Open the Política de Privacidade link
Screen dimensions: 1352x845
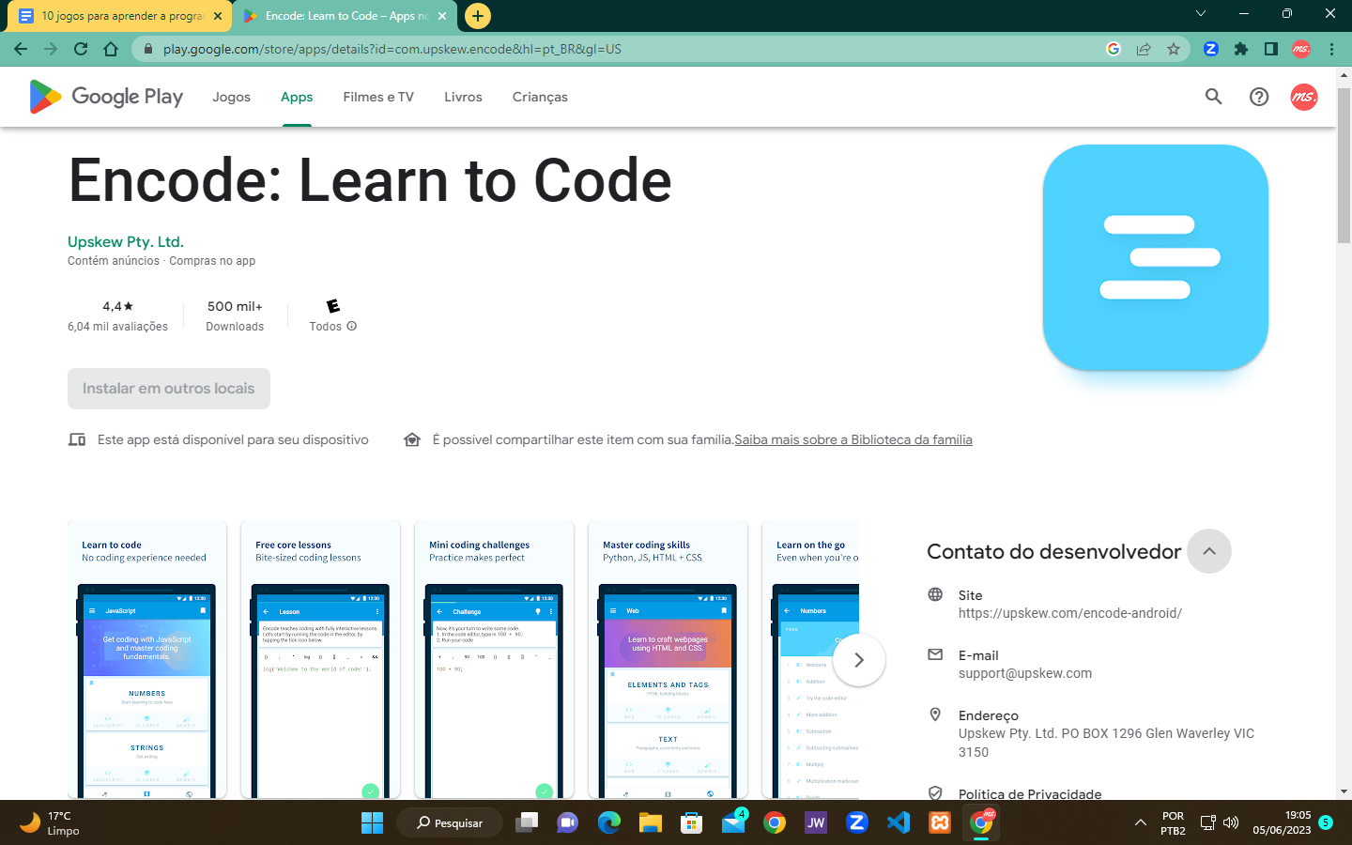point(1030,794)
